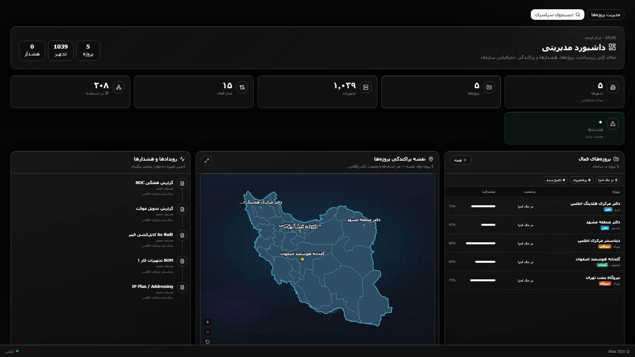
Task: Click the yellow Isfahan greenhouse map marker
Action: [302, 259]
